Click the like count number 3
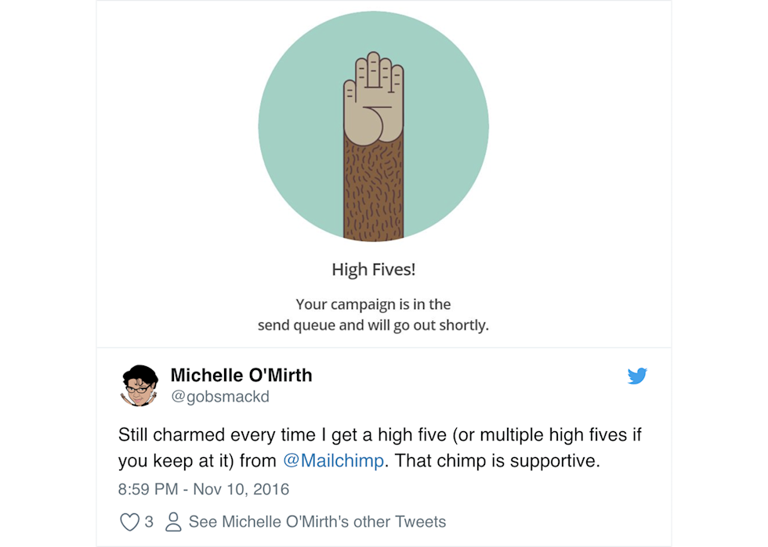The width and height of the screenshot is (768, 547). [x=149, y=522]
